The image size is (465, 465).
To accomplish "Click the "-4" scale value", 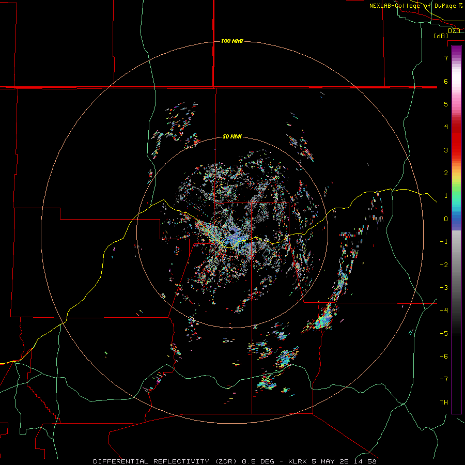I will tap(444, 311).
